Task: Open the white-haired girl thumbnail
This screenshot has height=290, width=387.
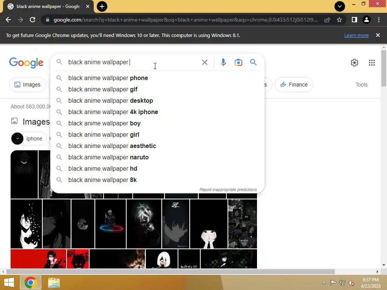Action: pos(162,259)
